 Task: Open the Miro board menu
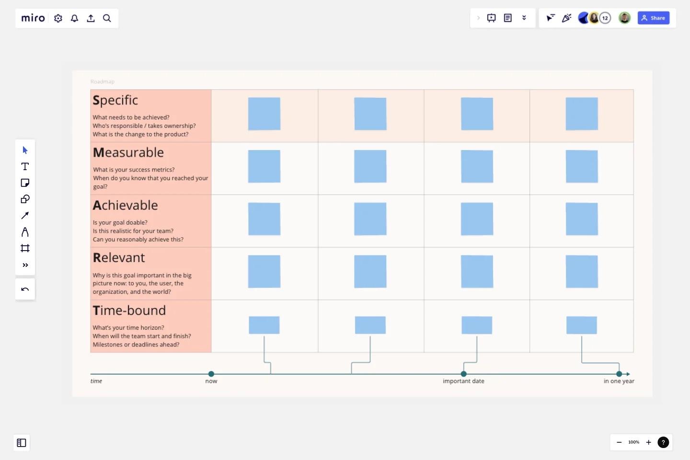tap(32, 18)
